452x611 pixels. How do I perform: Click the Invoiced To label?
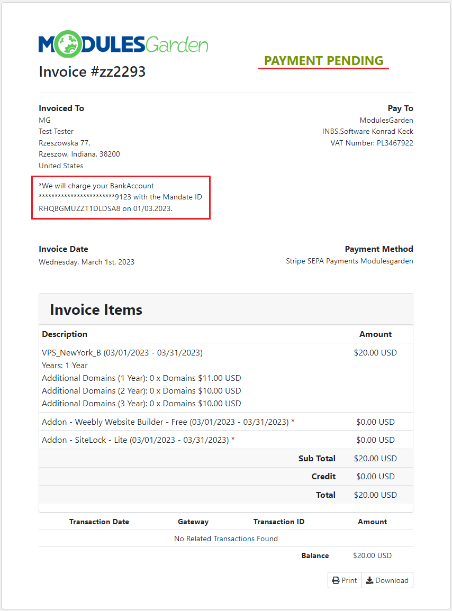point(61,108)
